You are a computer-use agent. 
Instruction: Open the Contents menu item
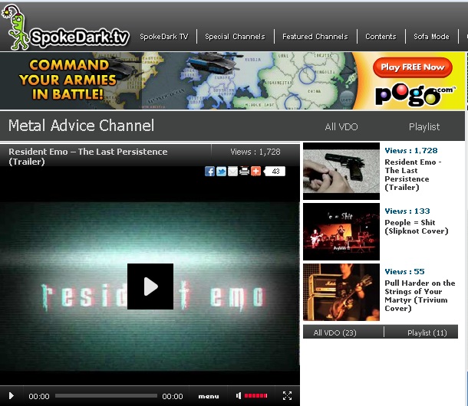[x=381, y=37]
